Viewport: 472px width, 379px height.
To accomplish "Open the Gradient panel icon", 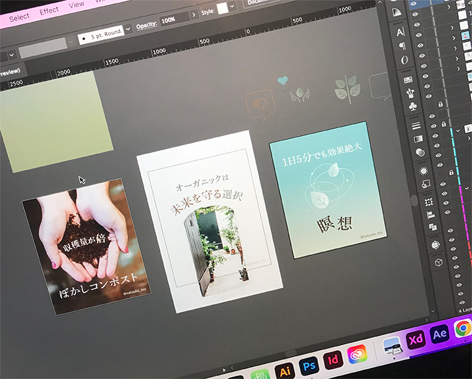I will click(x=418, y=139).
